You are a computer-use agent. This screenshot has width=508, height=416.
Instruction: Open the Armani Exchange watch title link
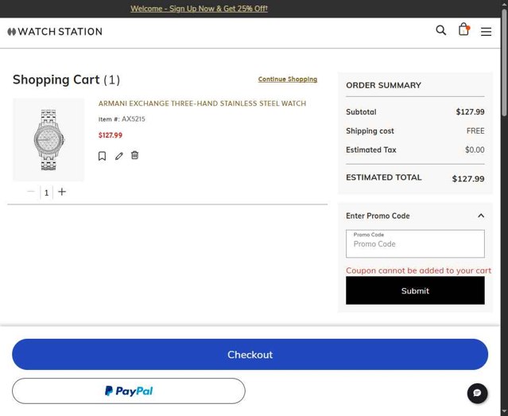click(202, 103)
